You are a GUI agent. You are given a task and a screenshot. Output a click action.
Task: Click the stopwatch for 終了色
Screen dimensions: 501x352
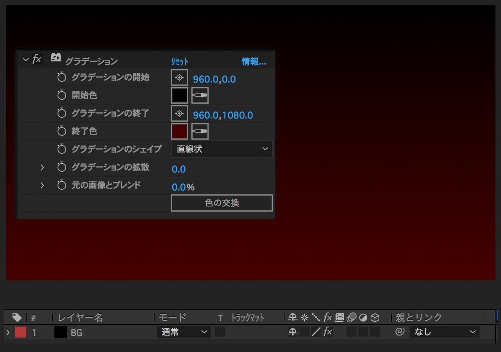pos(62,131)
